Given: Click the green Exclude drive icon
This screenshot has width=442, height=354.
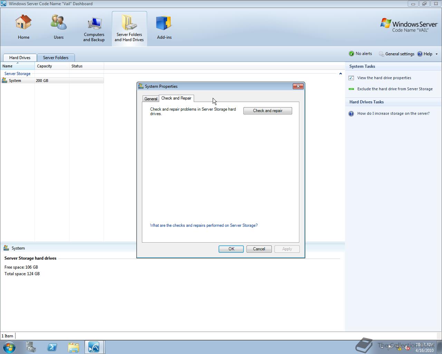Looking at the screenshot, I should pos(351,89).
